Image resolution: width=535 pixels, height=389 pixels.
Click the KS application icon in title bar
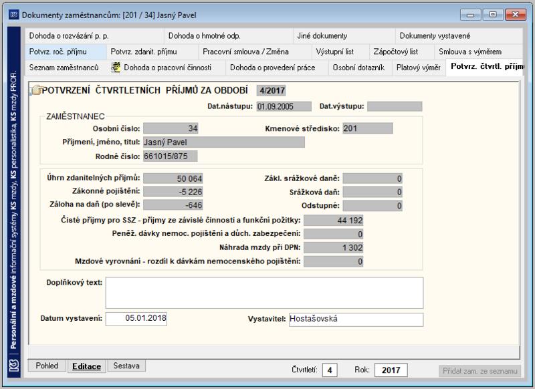(14, 15)
